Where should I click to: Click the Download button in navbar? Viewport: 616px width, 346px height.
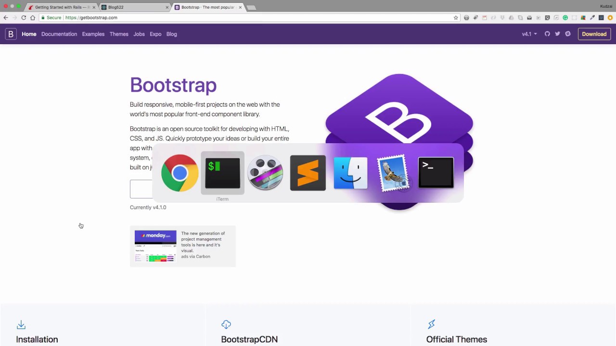594,34
